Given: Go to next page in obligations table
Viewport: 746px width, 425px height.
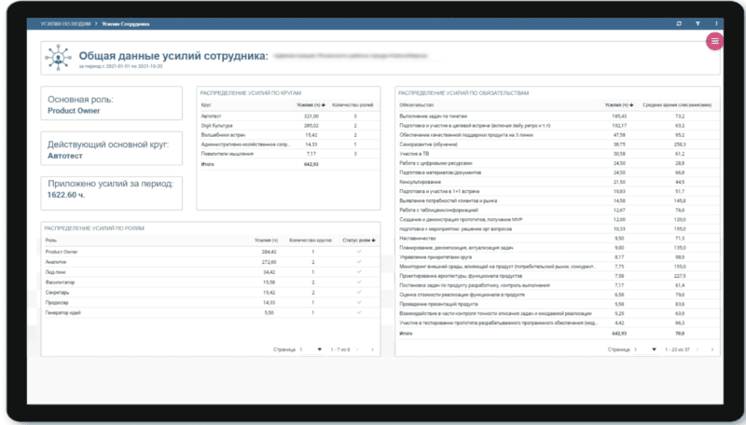Looking at the screenshot, I should click(711, 350).
